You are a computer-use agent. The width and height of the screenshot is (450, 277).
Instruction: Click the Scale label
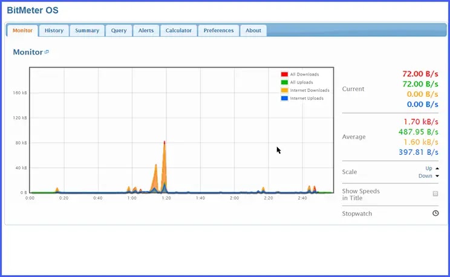pyautogui.click(x=349, y=172)
